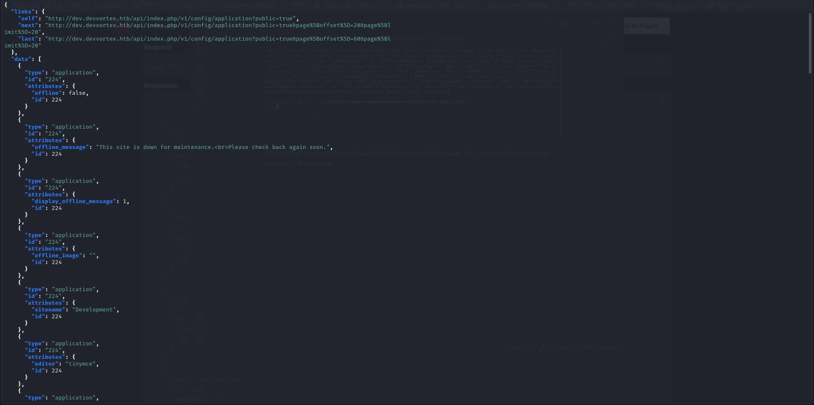The image size is (814, 405).
Task: Open the Hack This Site bookmark
Action: coord(733,5)
